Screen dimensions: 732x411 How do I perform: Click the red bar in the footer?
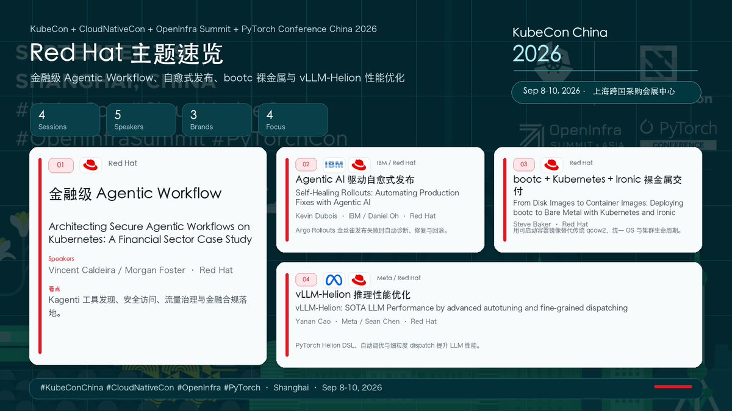pyautogui.click(x=673, y=387)
